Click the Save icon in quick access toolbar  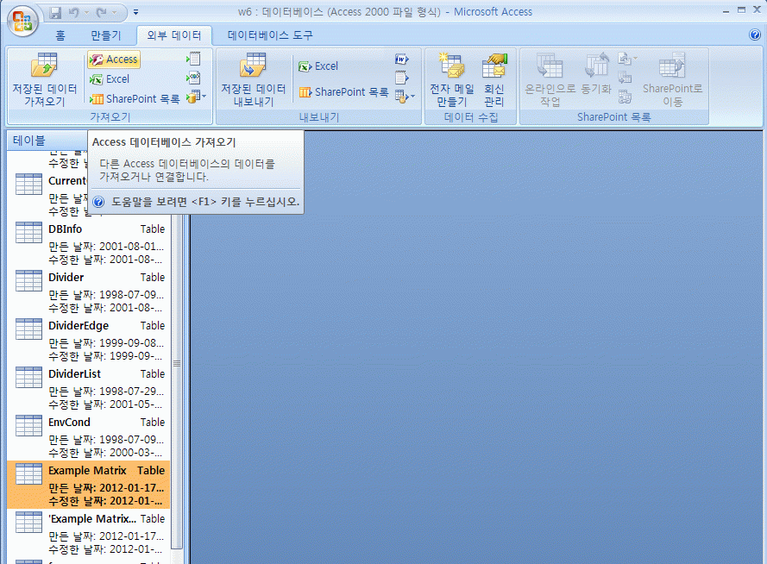(x=56, y=13)
